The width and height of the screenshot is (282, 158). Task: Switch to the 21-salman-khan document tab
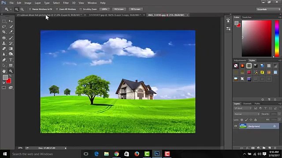(x=49, y=15)
